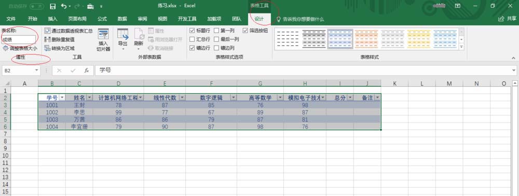This screenshot has height=196, width=519.
Task: Click 调整表格大小 resize table button
Action: pyautogui.click(x=20, y=48)
